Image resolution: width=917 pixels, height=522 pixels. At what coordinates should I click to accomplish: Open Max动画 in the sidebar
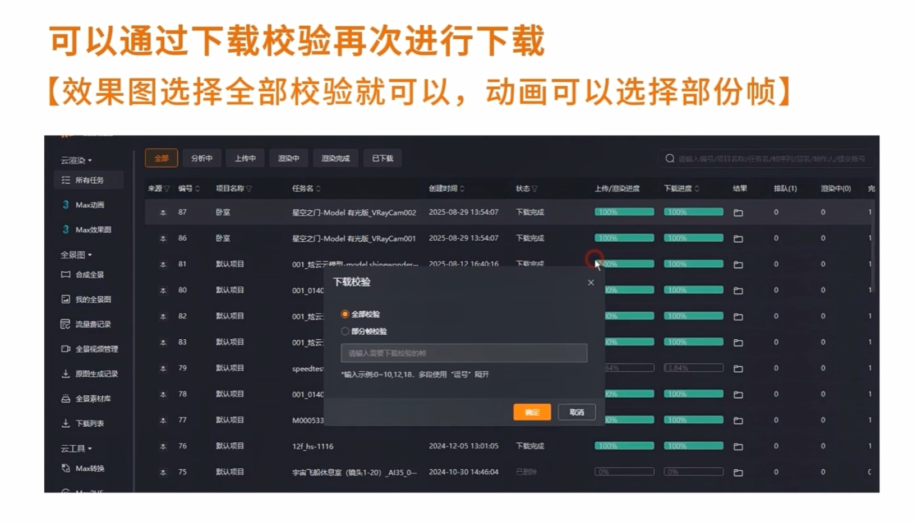point(89,205)
